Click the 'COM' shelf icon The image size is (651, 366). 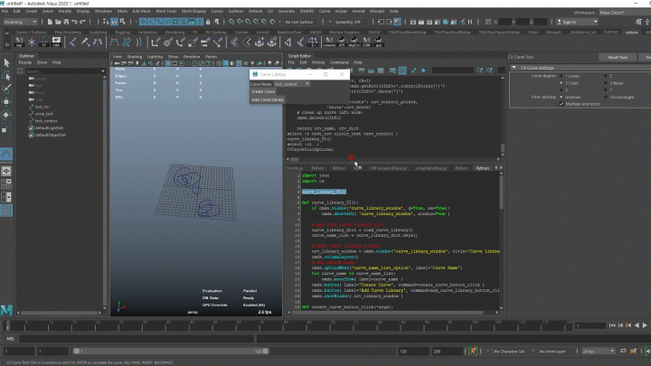coord(366,42)
